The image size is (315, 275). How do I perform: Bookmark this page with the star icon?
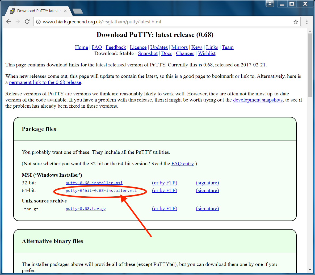pyautogui.click(x=296, y=22)
